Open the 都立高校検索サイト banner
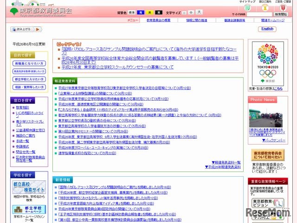The image size is (297, 223). click(29, 187)
